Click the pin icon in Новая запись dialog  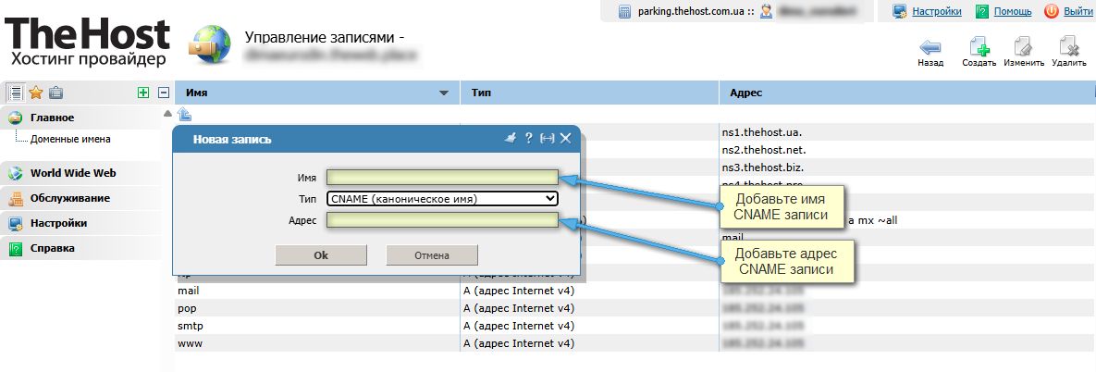[510, 138]
